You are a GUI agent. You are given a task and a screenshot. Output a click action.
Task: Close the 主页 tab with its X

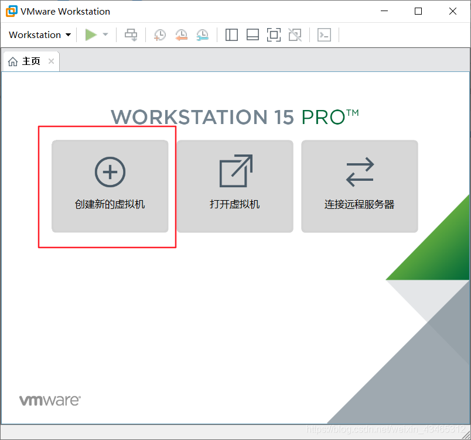[x=52, y=61]
